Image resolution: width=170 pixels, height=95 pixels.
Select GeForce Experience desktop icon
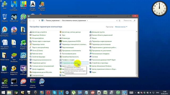(5, 83)
